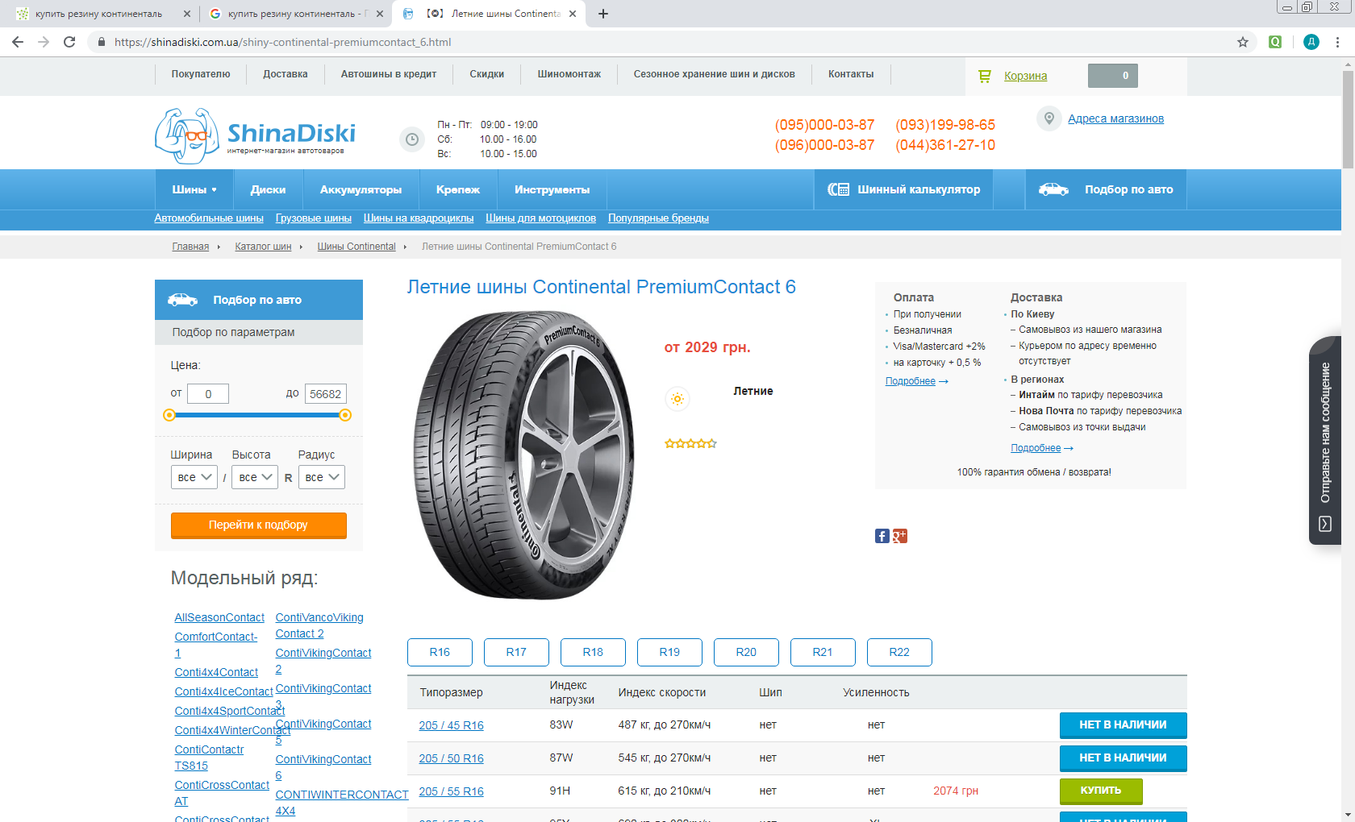
Task: Close the Летние шины Continental tab
Action: point(573,14)
